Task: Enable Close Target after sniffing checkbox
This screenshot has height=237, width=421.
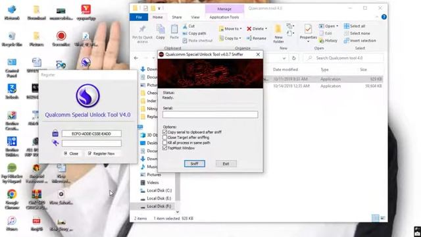Action: 164,138
